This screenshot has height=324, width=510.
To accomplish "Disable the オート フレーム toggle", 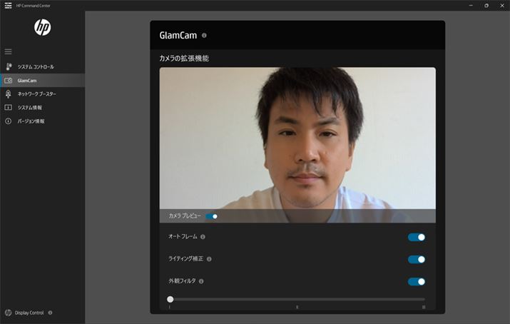I will point(417,237).
